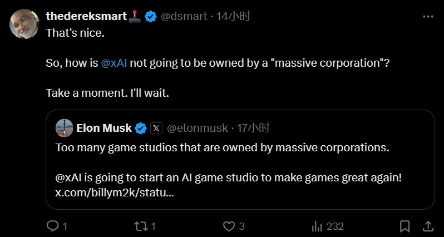Viewport: 444px width, 237px height.
Task: Share the tweet via share icon
Action: [x=428, y=226]
